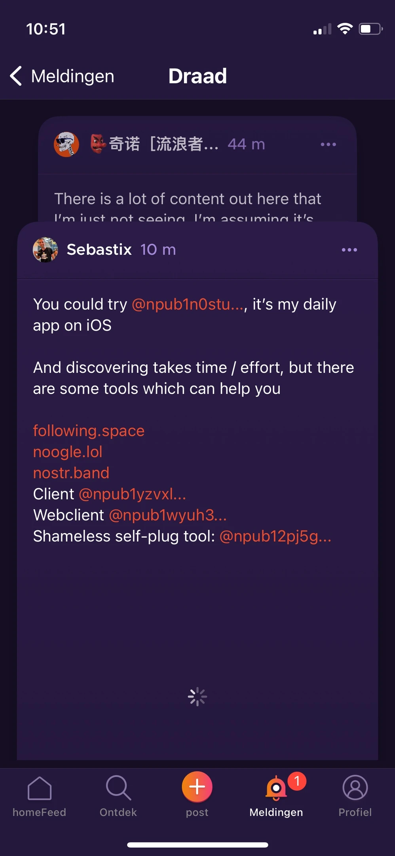This screenshot has height=856, width=395.
Task: Tap the @npub1wyuh3... webclient mention
Action: click(x=167, y=515)
